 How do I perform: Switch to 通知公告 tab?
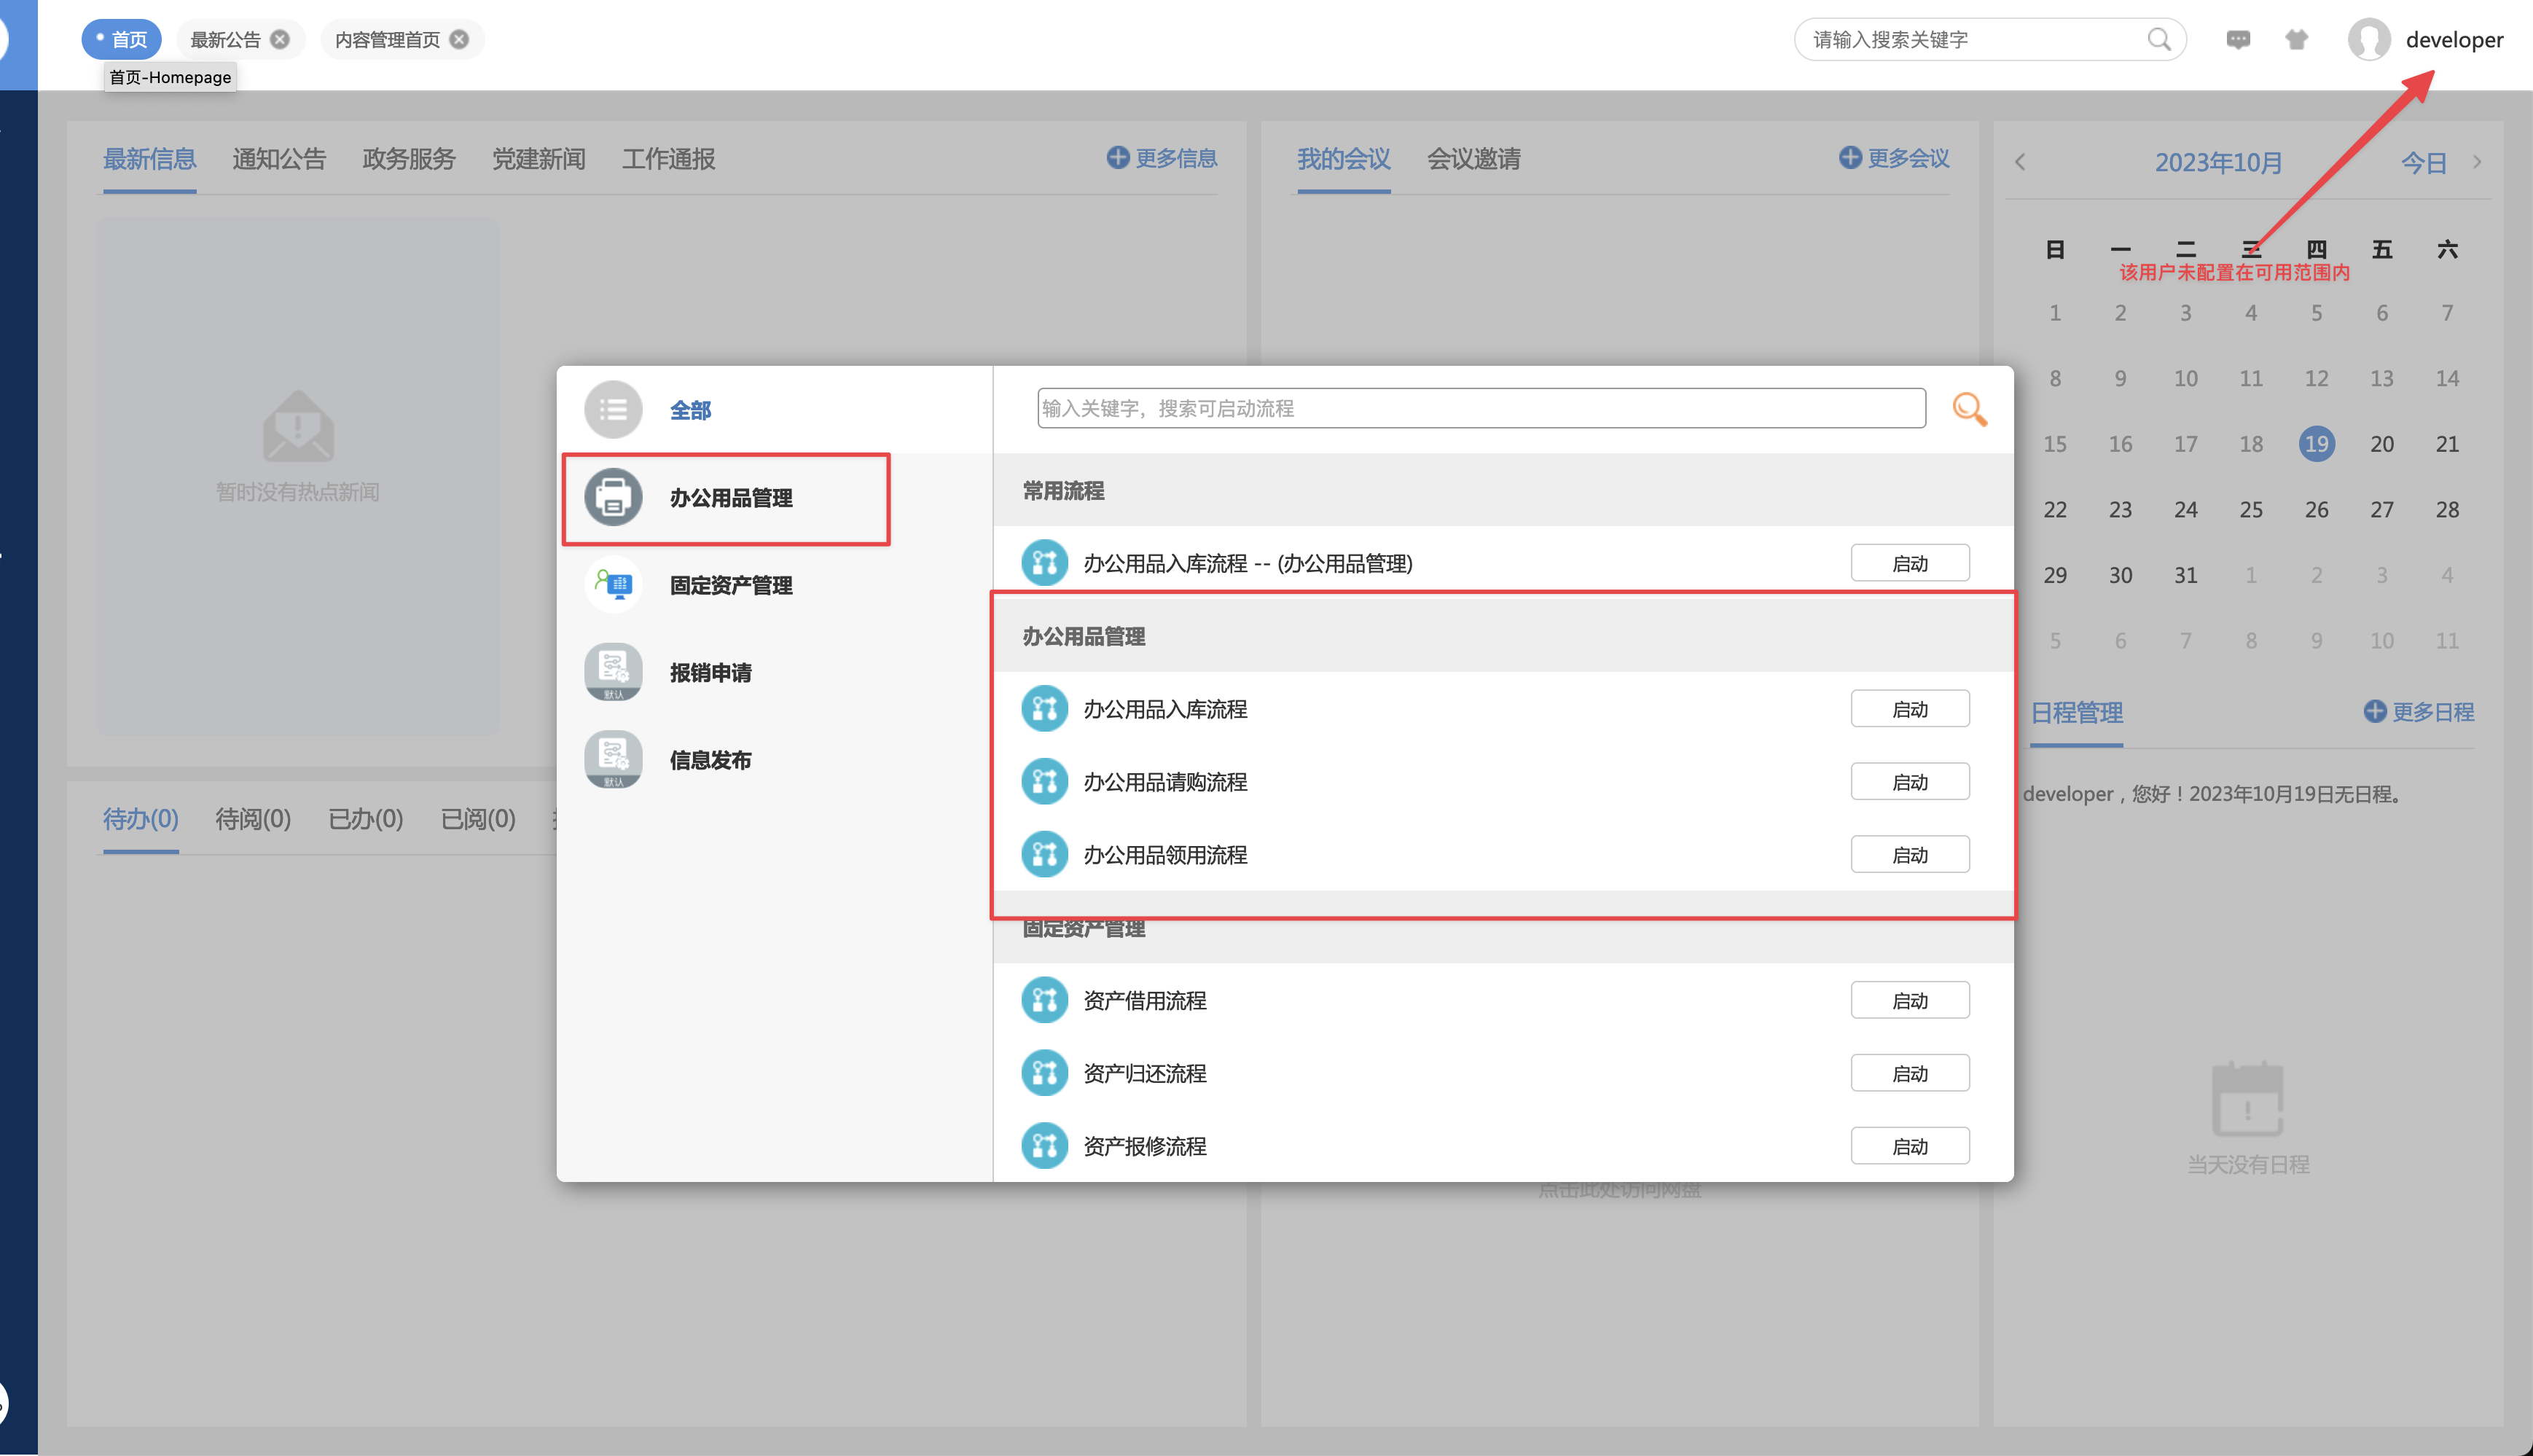tap(279, 159)
